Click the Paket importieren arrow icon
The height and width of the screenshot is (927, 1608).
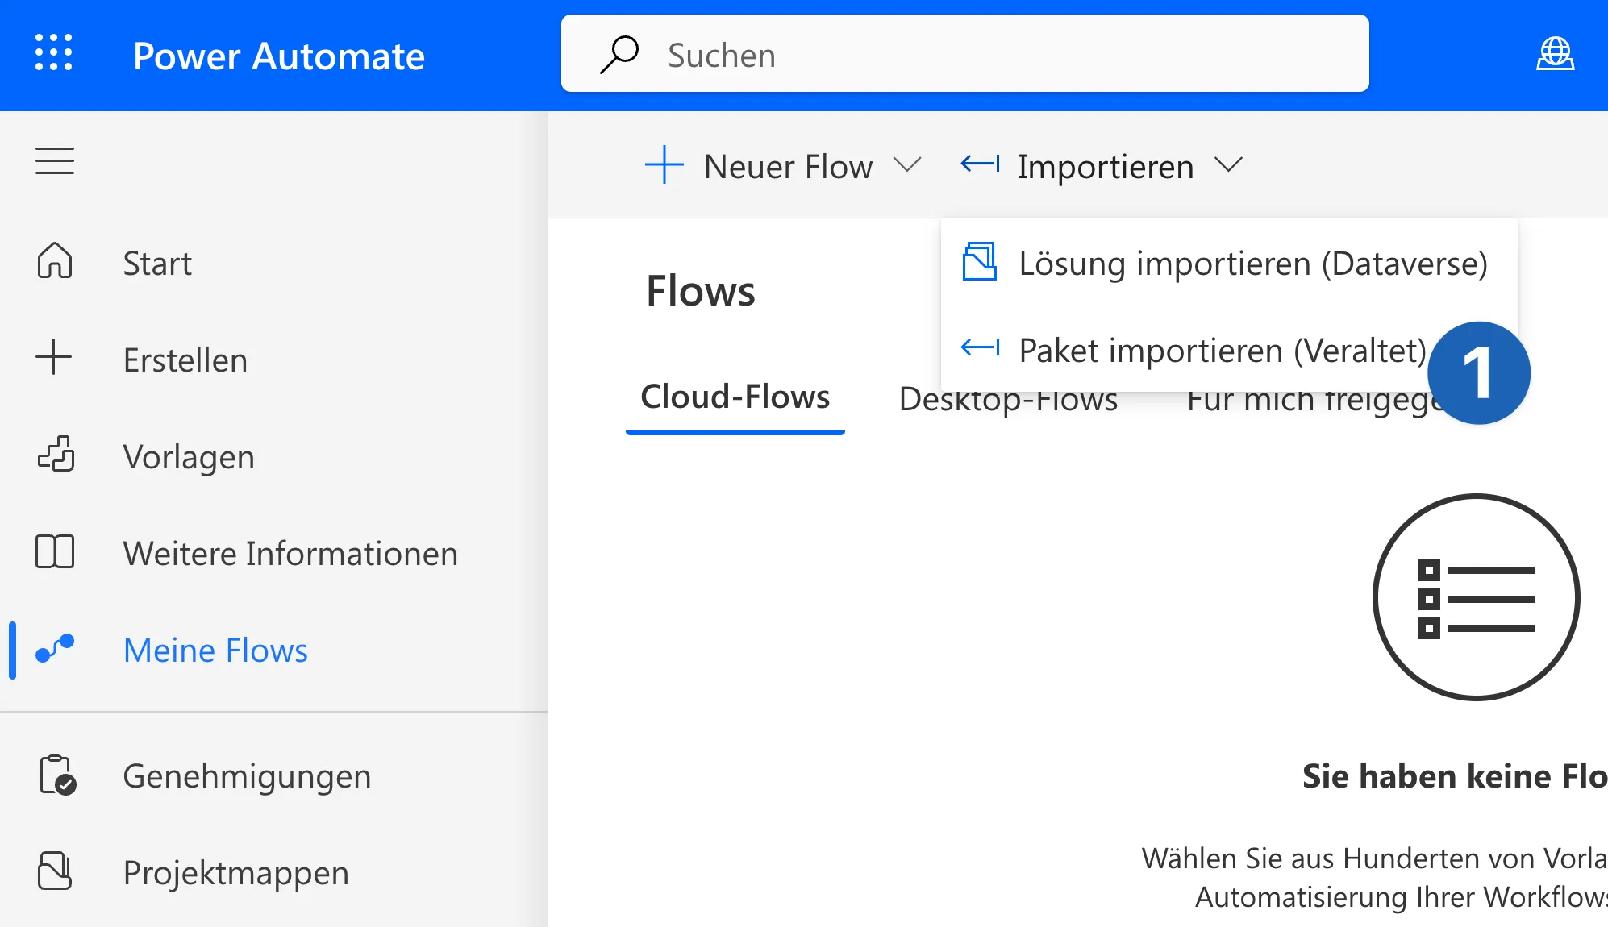tap(980, 348)
